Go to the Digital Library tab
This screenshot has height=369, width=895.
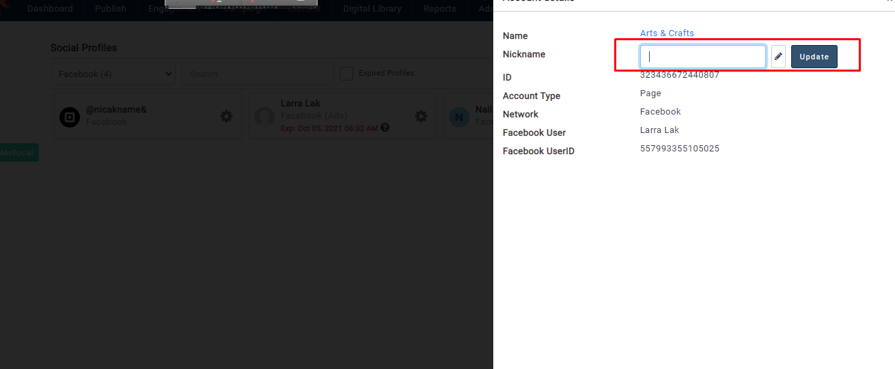[x=372, y=9]
